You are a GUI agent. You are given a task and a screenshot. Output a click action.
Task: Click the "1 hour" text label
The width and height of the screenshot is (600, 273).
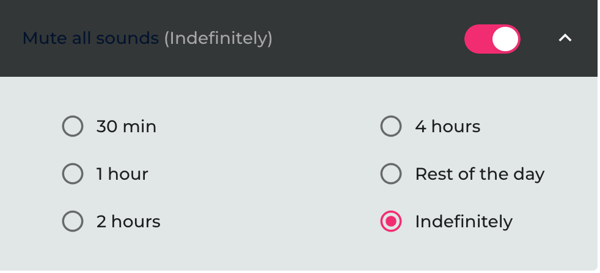point(122,174)
